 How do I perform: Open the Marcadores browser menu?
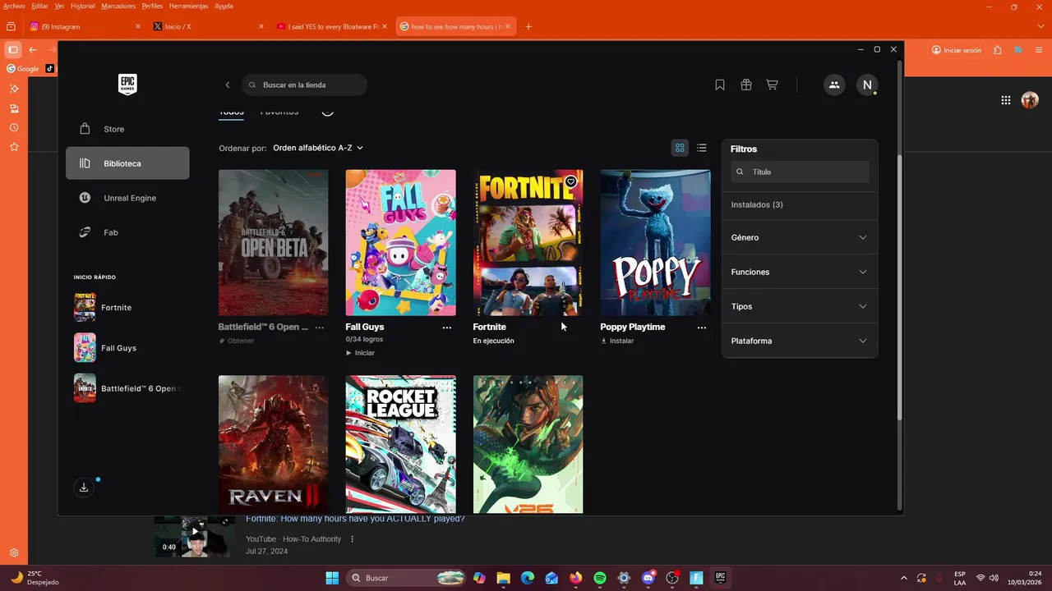118,6
